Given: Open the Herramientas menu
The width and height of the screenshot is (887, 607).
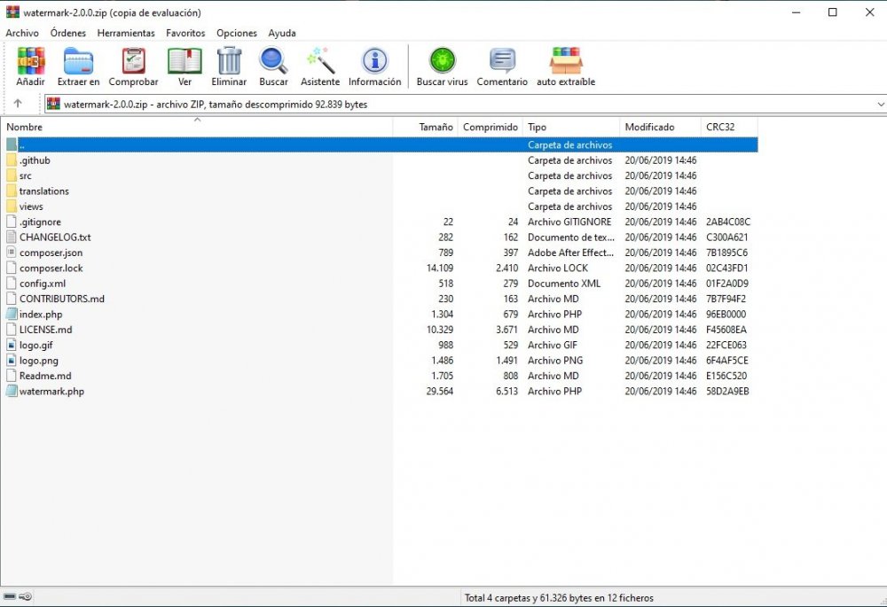Looking at the screenshot, I should (x=126, y=33).
